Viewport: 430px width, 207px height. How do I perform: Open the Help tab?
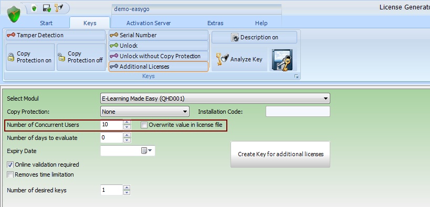point(261,23)
